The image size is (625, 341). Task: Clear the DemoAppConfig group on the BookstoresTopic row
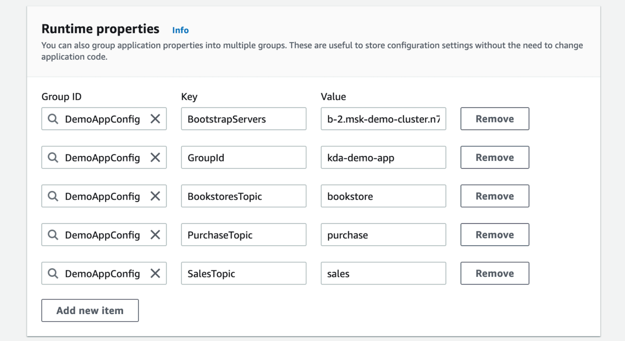tap(155, 196)
